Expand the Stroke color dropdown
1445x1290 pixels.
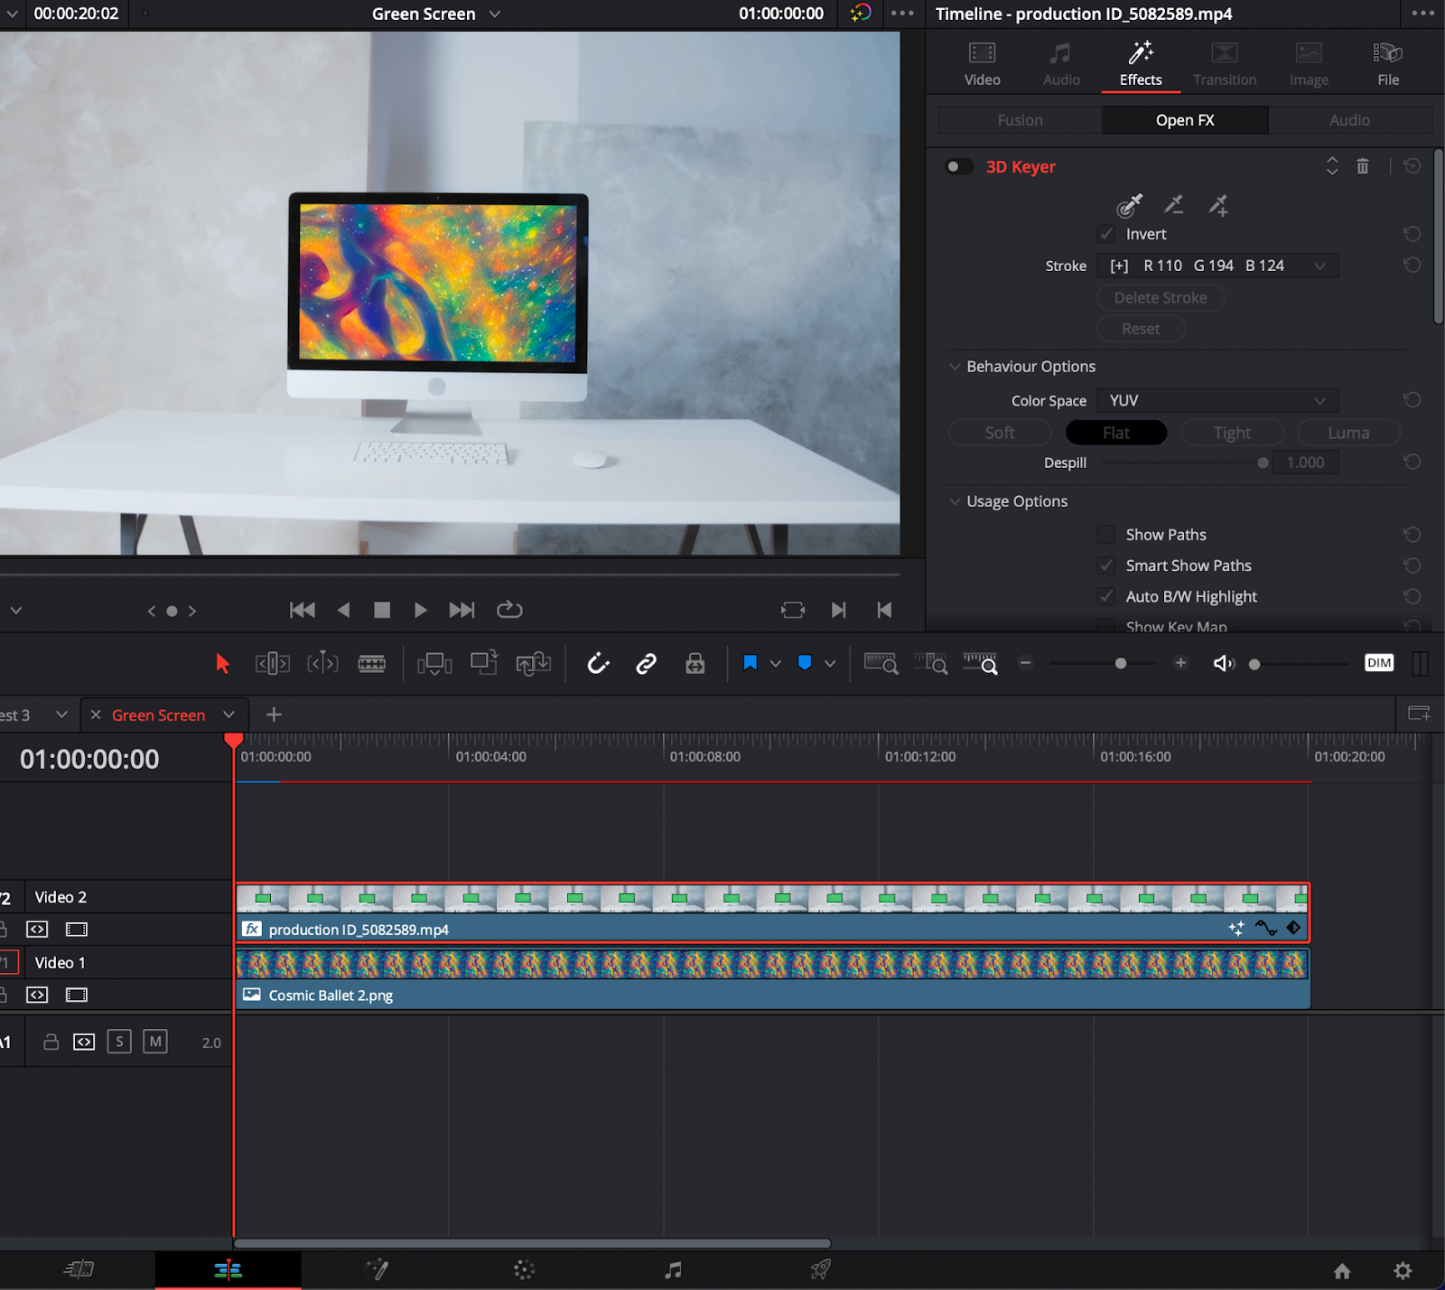(1320, 266)
